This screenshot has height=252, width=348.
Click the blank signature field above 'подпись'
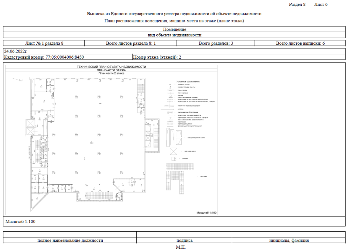coord(184,234)
